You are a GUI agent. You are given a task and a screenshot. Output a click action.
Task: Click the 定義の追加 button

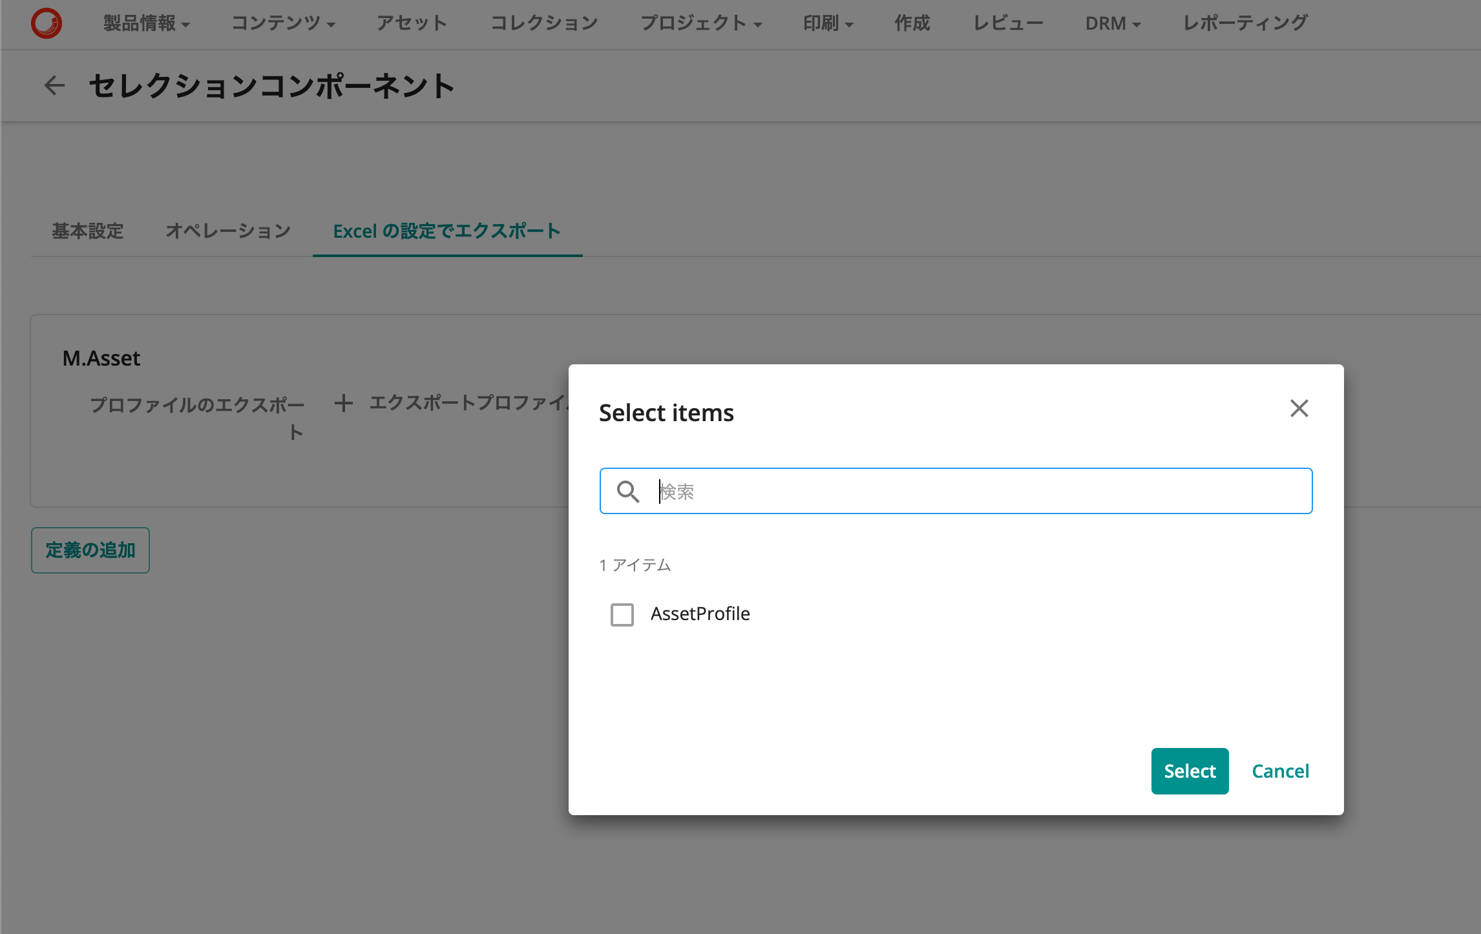[90, 550]
